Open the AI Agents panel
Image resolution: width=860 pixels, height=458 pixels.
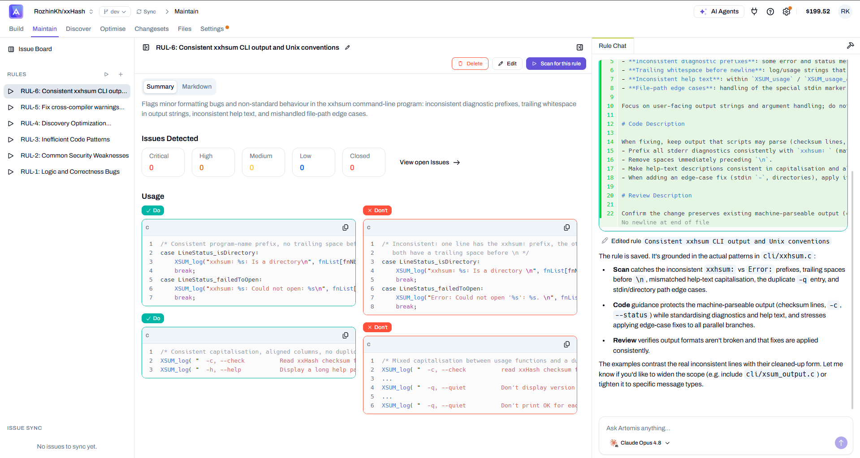[x=719, y=12]
